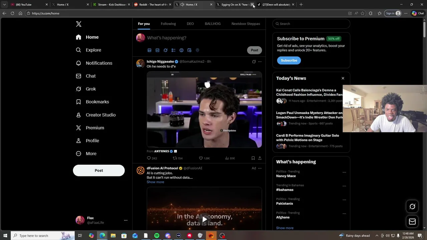
Task: Click the Search field on X
Action: point(311,24)
